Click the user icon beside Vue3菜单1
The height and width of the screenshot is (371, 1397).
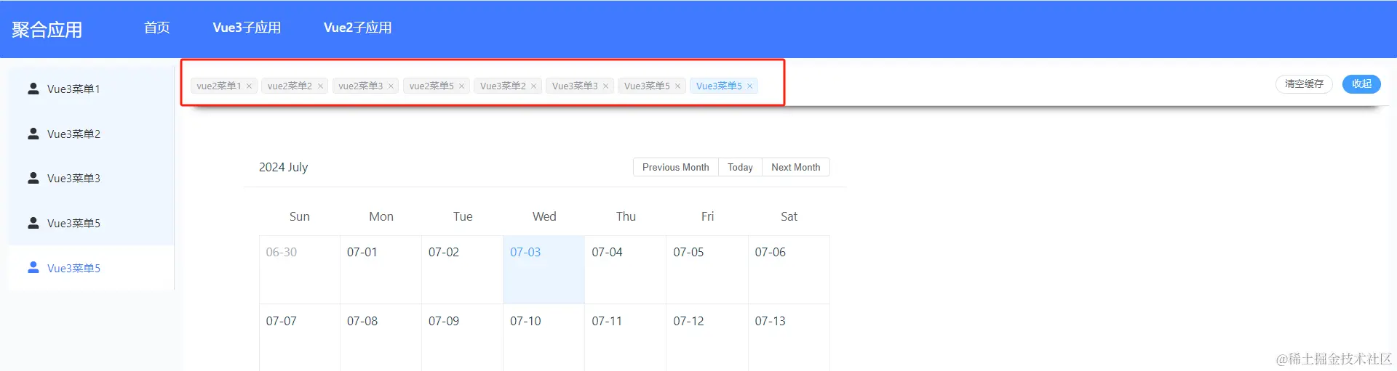[x=33, y=89]
